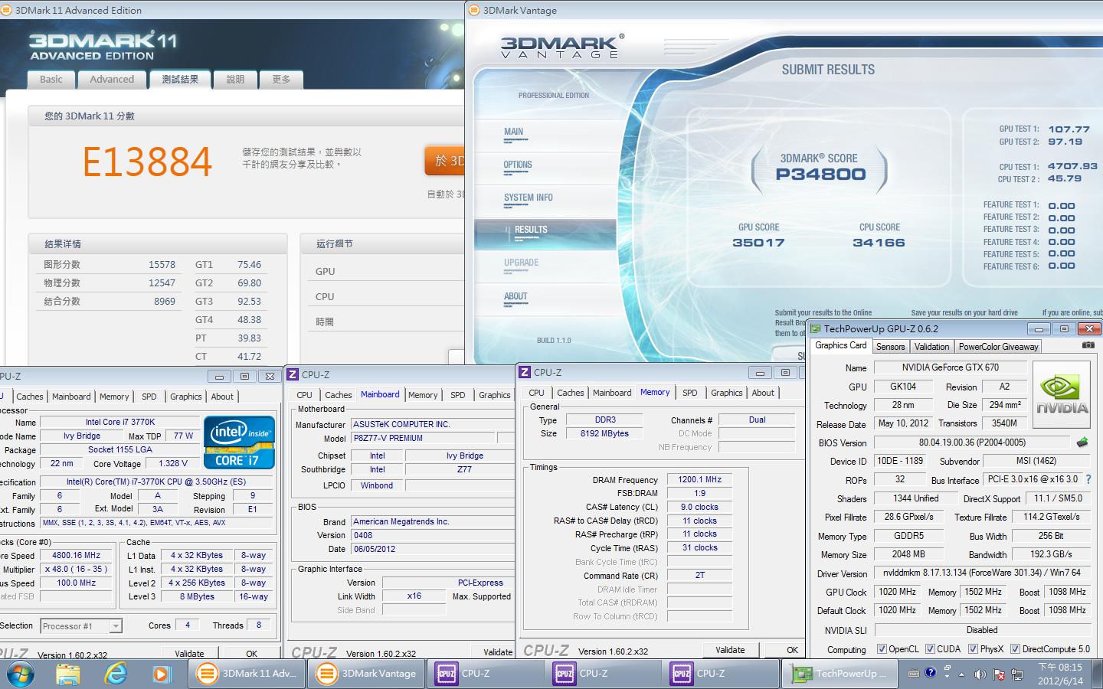The width and height of the screenshot is (1103, 689).
Task: Open the Graphics tab in CPU-Z CPU window
Action: coord(186,397)
